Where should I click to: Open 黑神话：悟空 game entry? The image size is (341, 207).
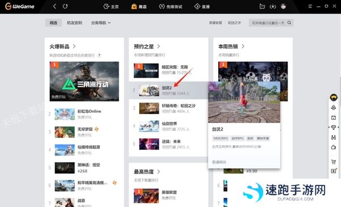[84, 168]
